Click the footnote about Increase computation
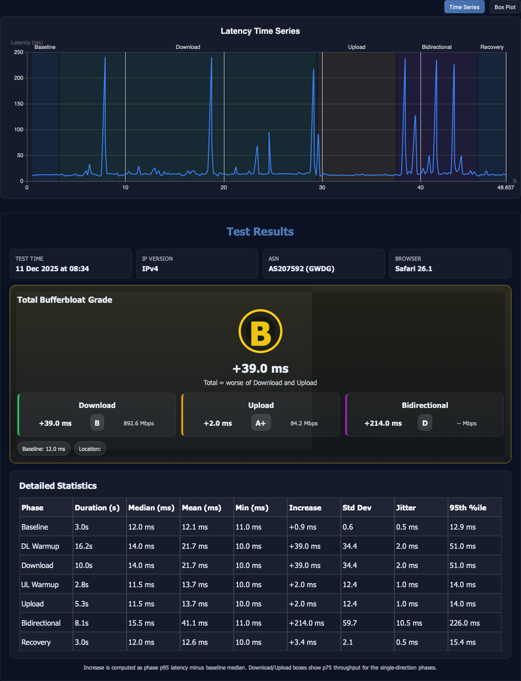This screenshot has width=521, height=681. (260, 667)
